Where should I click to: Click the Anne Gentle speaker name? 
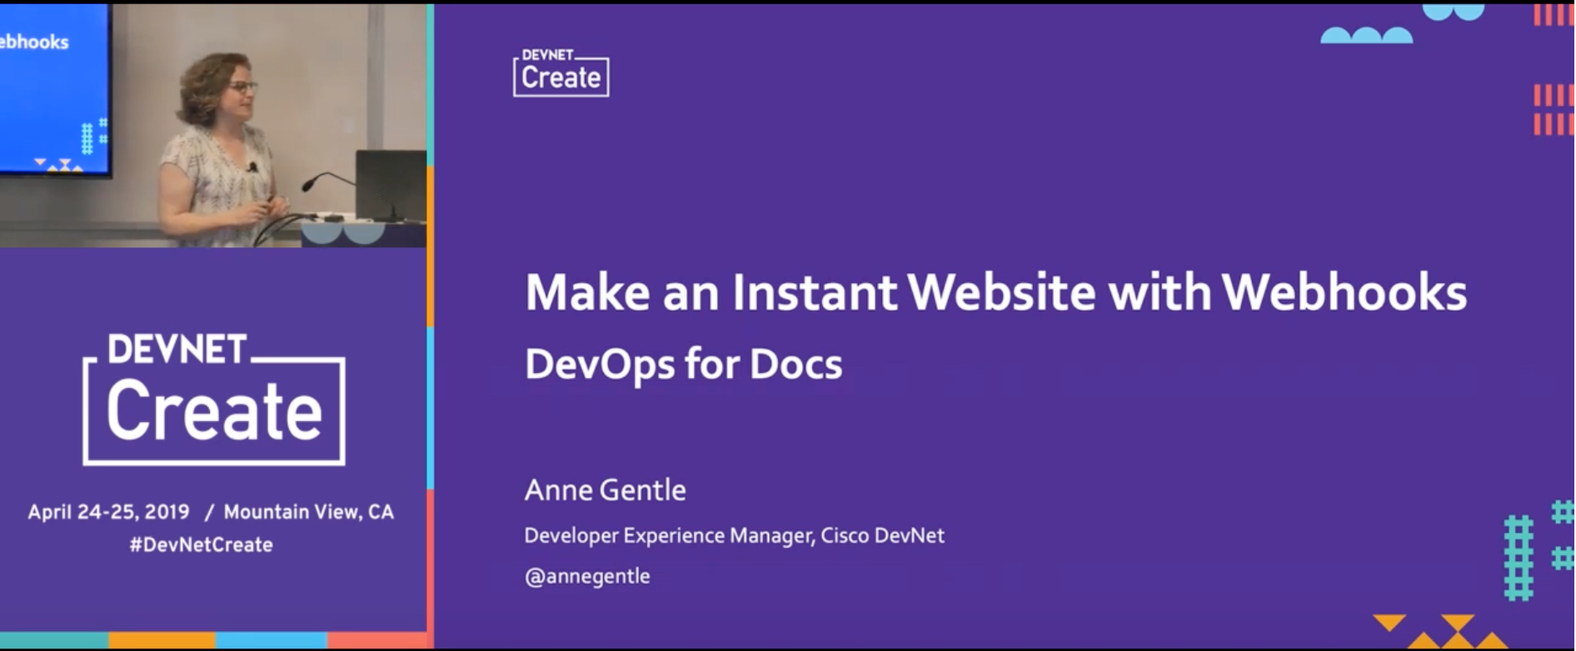(605, 489)
